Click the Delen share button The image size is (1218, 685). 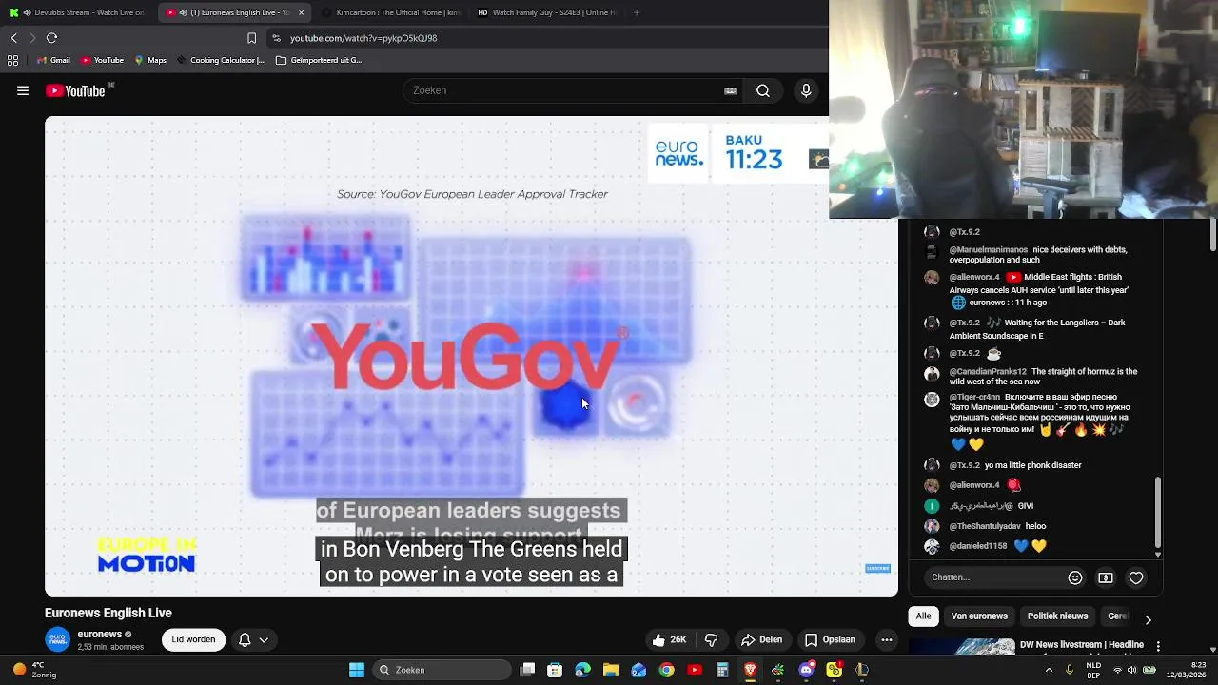761,640
